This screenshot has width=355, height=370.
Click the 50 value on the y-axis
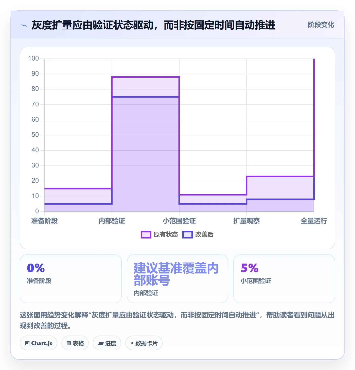click(x=35, y=135)
